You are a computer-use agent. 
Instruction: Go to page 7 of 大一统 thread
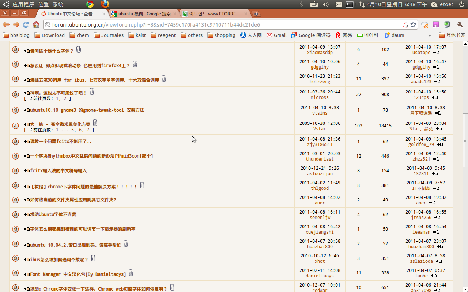pos(88,130)
